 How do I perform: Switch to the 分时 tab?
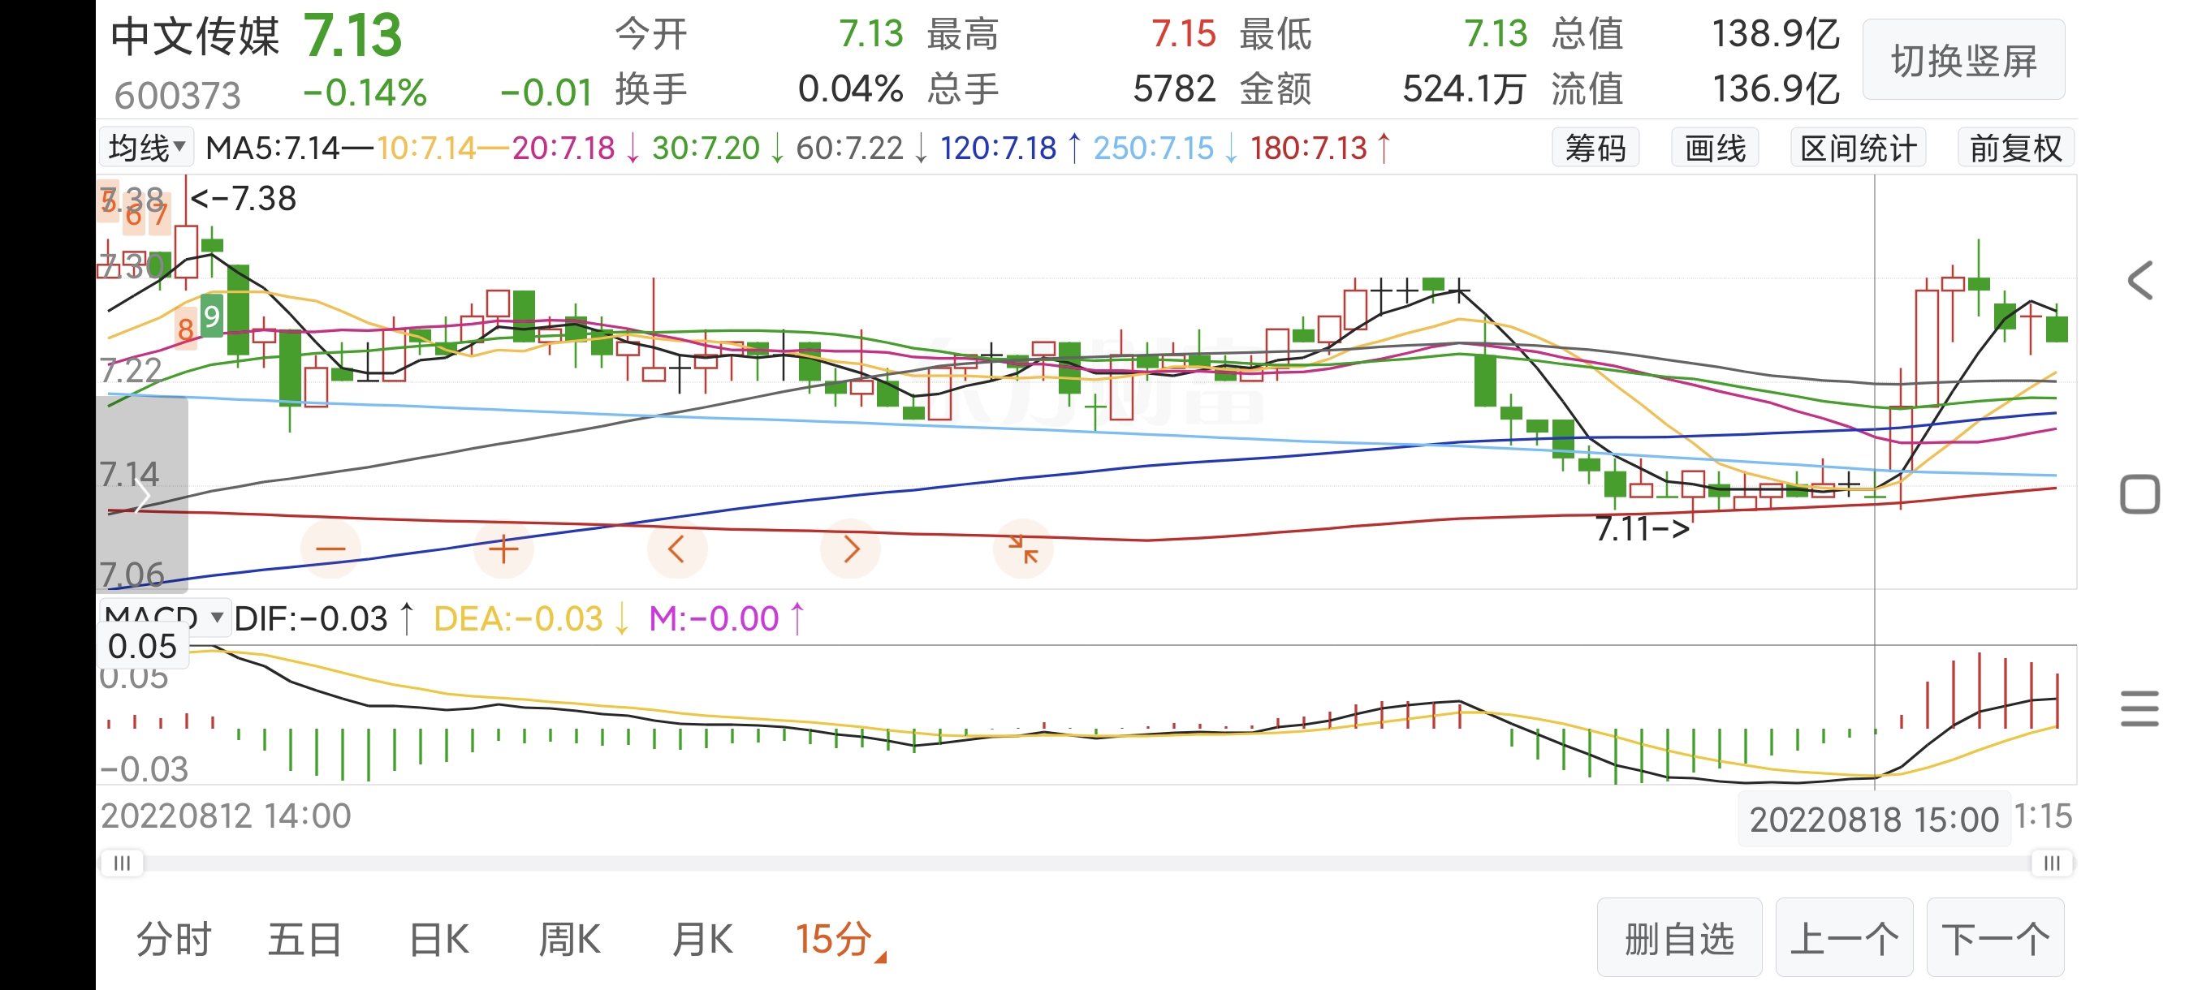(x=174, y=940)
